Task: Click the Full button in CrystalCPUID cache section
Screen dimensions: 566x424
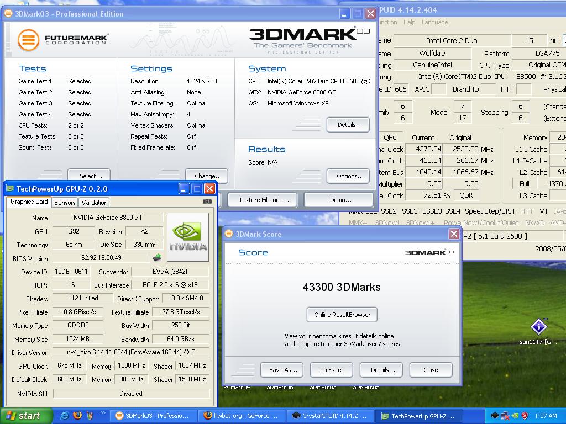Action: (x=524, y=183)
